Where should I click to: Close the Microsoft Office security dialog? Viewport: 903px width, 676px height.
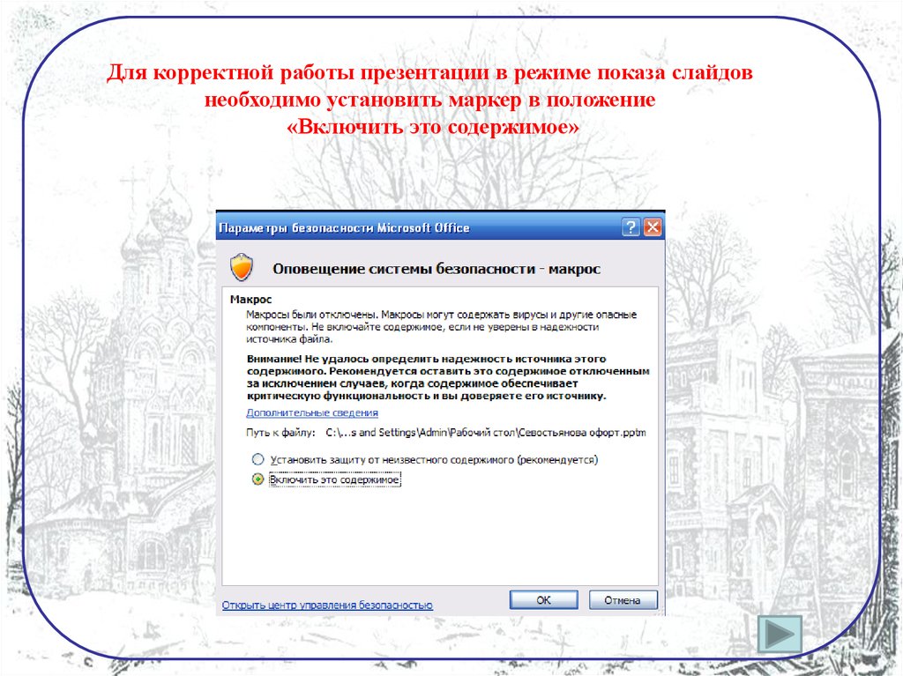(x=652, y=227)
